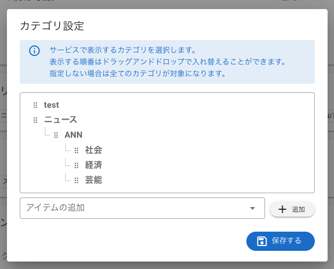This screenshot has height=269, width=334.
Task: Select the 経済 category entry
Action: tap(94, 165)
